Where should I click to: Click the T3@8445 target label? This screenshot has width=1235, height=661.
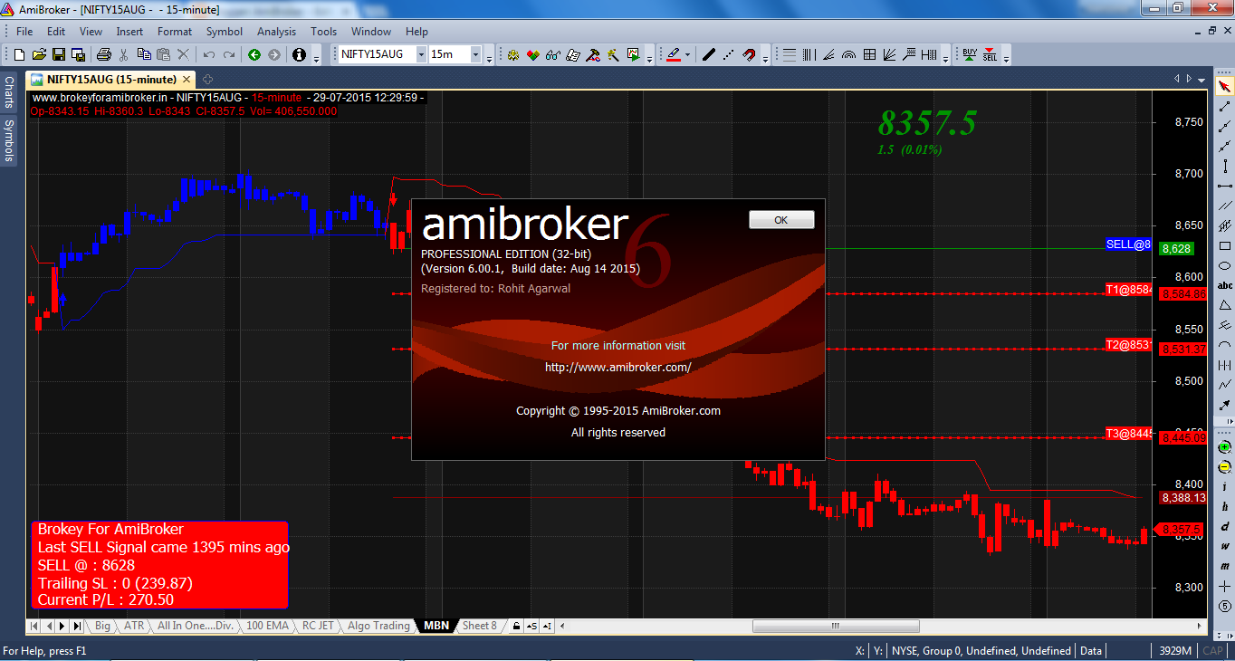(1128, 434)
